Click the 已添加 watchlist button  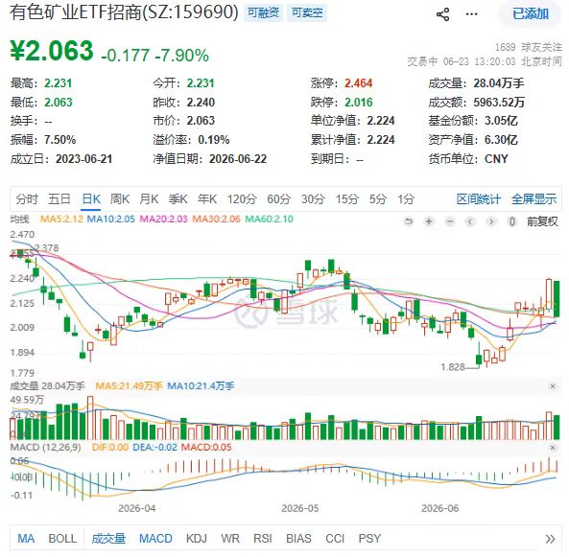click(531, 13)
